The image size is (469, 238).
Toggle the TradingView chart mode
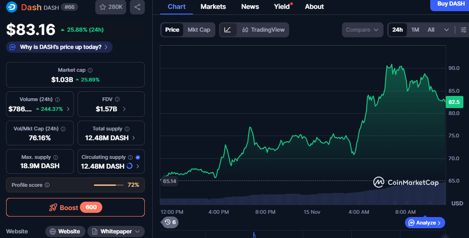[263, 30]
